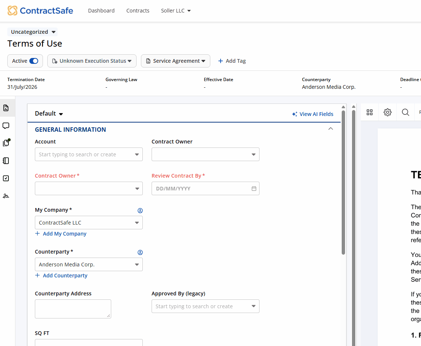
Task: Click the related documents icon with green dot
Action: pos(6,143)
